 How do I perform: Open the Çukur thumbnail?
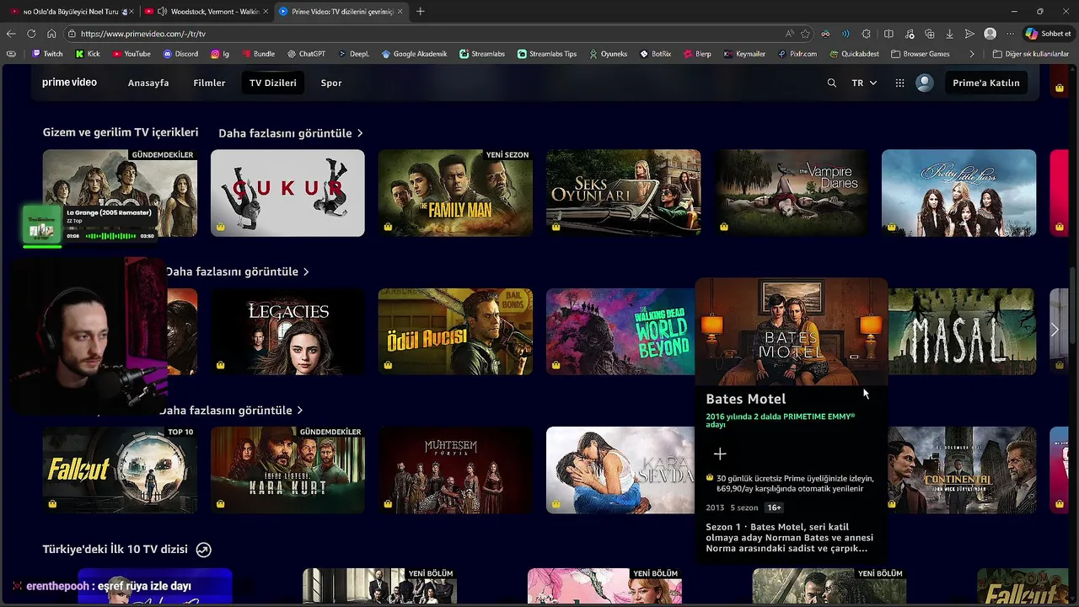(x=287, y=193)
